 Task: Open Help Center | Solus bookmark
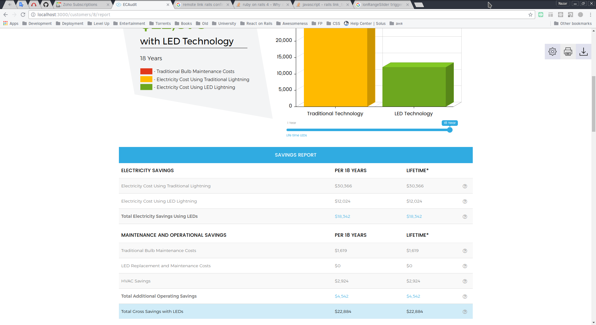[x=365, y=24]
